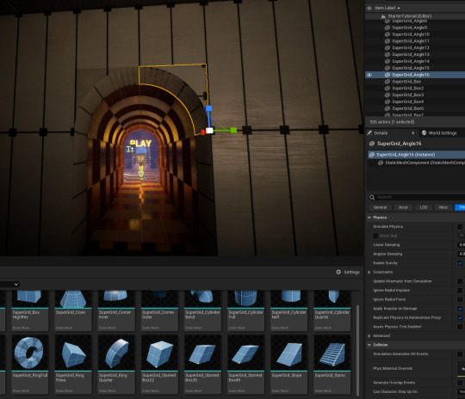Expand the Advanced physics section

point(369,336)
